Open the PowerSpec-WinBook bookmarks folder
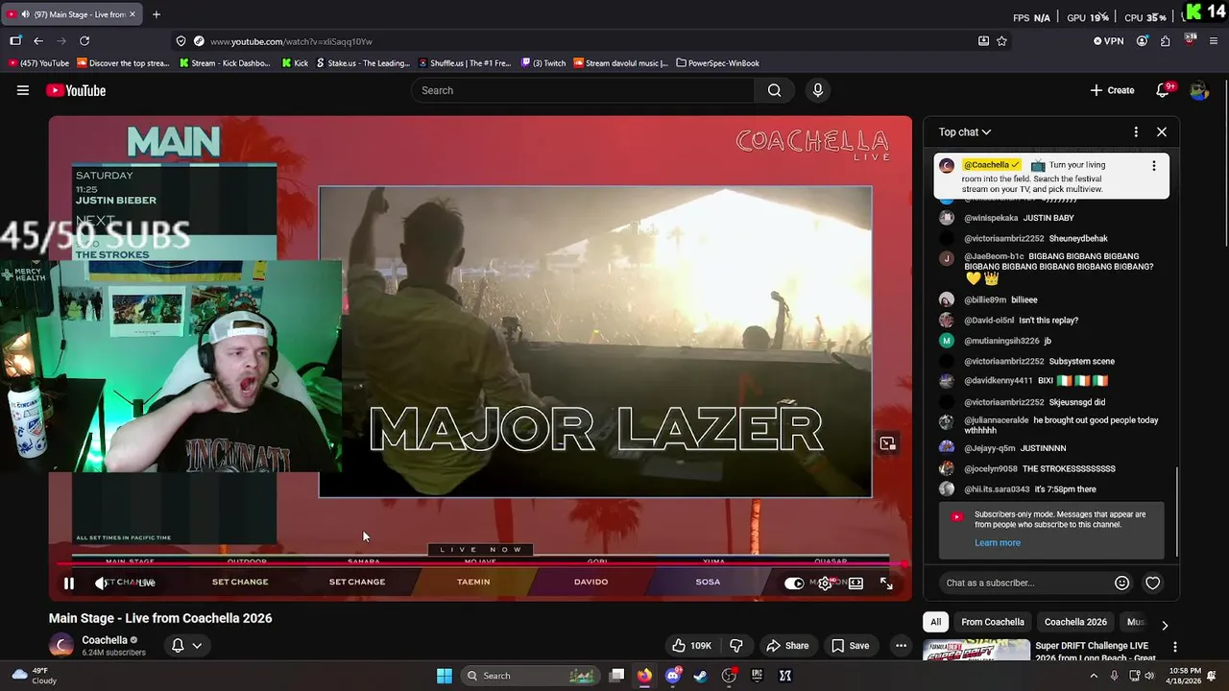The height and width of the screenshot is (691, 1229). coord(717,63)
